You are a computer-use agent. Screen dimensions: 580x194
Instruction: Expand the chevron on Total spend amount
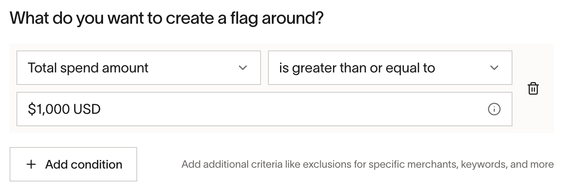pyautogui.click(x=243, y=68)
